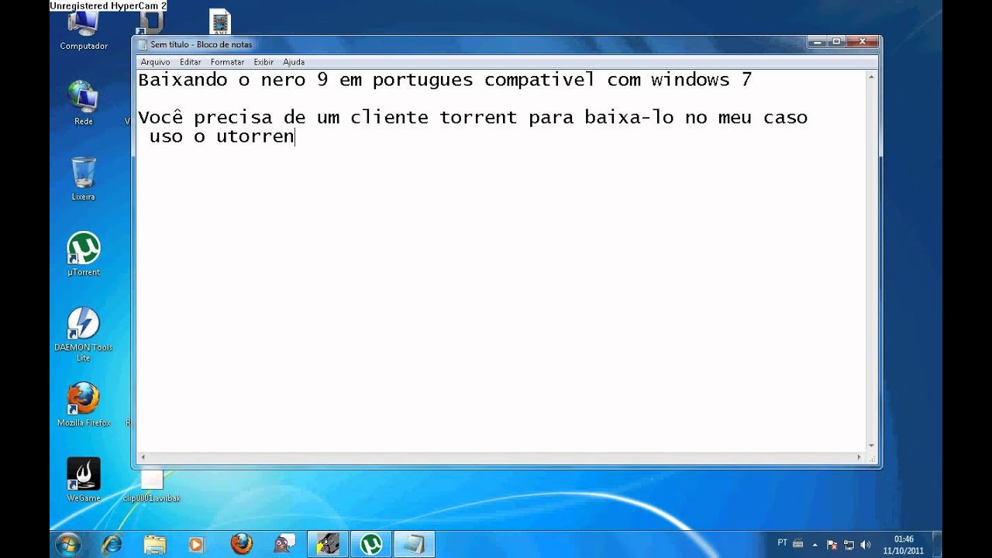Image resolution: width=992 pixels, height=558 pixels.
Task: Open Windows Explorer folder on taskbar
Action: 154,544
